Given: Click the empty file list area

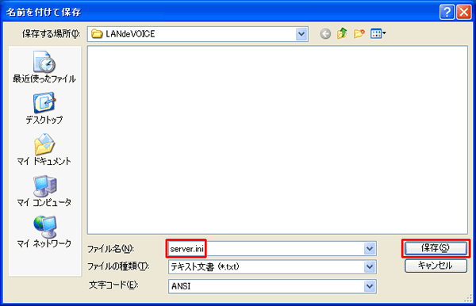Looking at the screenshot, I should pos(278,140).
